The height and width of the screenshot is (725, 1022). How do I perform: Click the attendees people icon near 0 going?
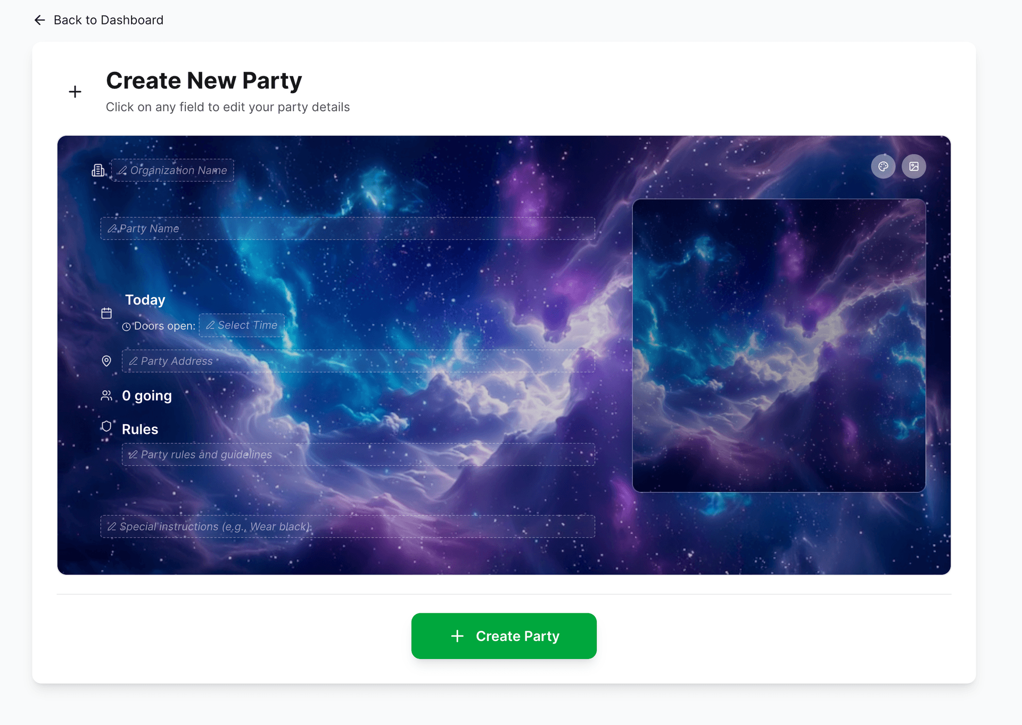[x=106, y=395]
